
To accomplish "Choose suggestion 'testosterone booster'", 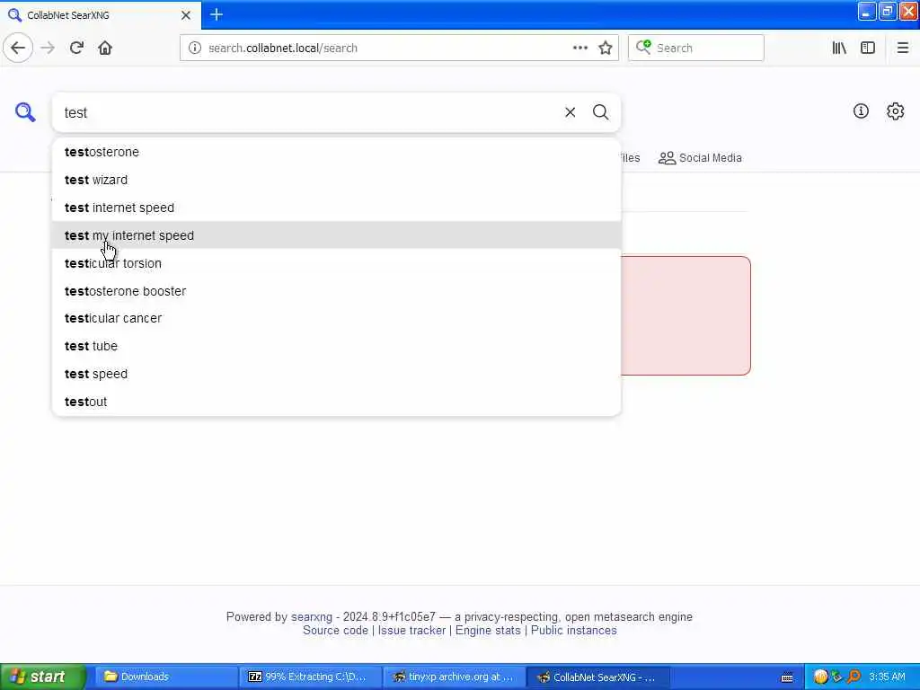I will coord(336,291).
